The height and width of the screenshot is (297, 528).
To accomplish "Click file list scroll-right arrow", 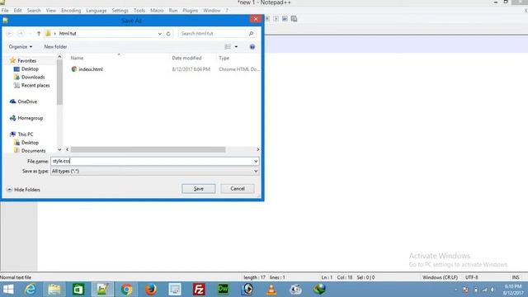I will pos(258,149).
